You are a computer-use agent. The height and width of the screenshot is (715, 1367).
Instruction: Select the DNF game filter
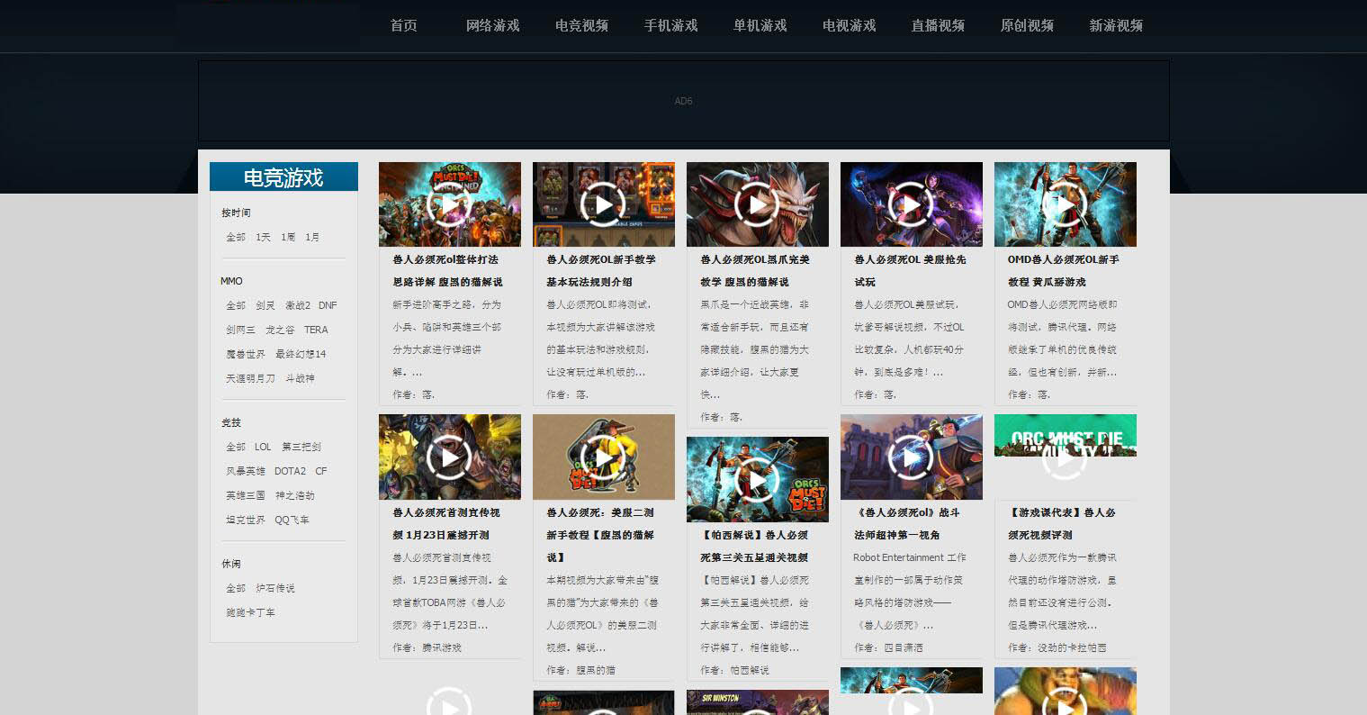328,305
